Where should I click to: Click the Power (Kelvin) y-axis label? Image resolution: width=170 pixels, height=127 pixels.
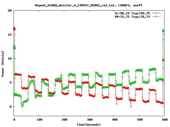3,63
